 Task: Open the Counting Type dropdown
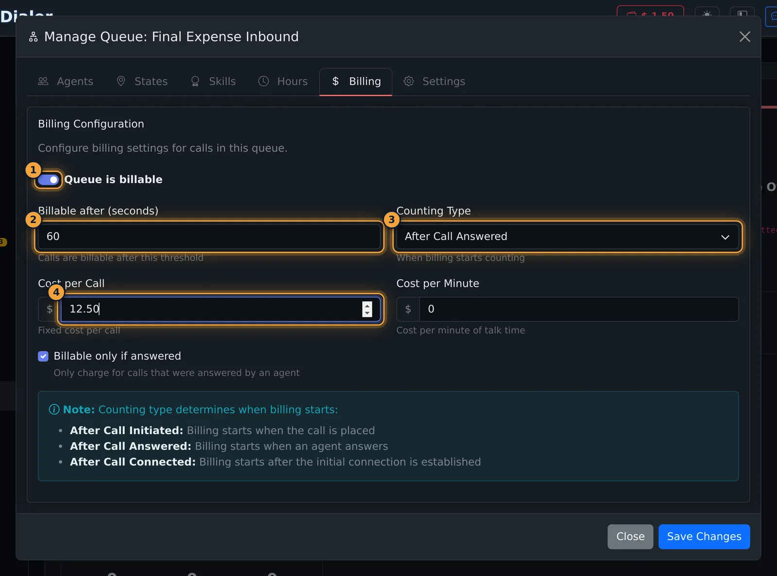[x=567, y=237]
